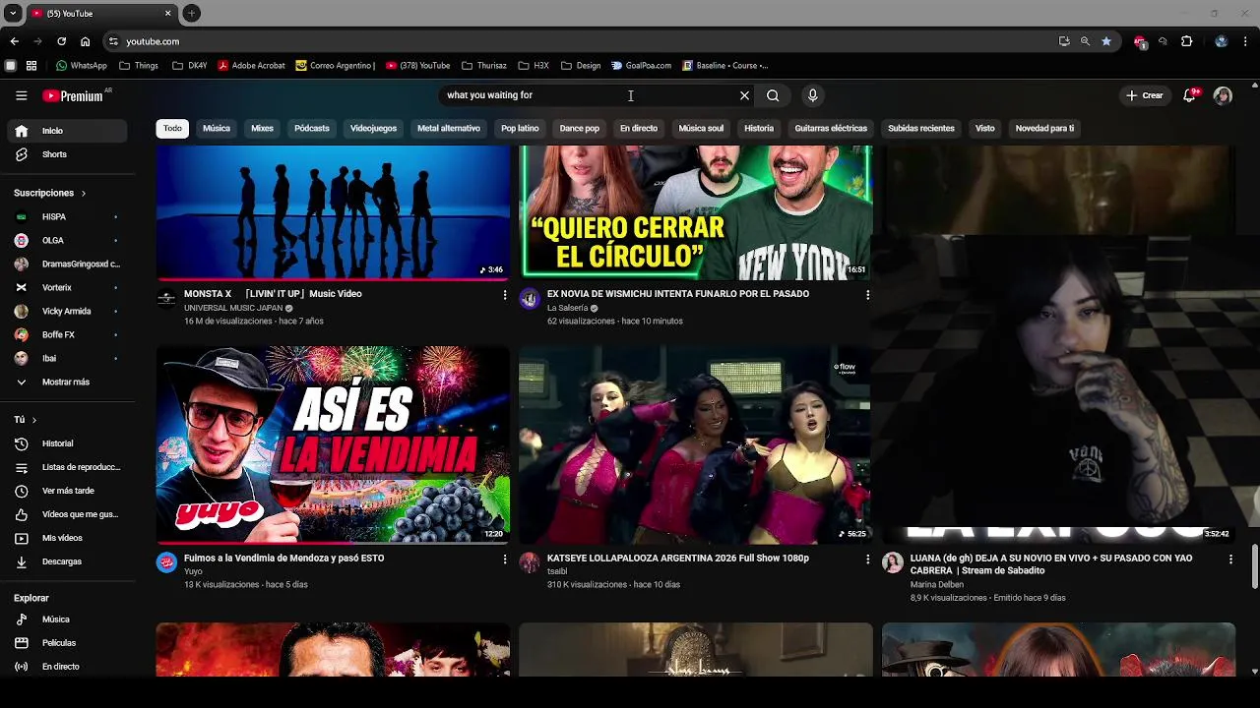Open Marina Delben channel link
The height and width of the screenshot is (708, 1260).
pyautogui.click(x=937, y=584)
